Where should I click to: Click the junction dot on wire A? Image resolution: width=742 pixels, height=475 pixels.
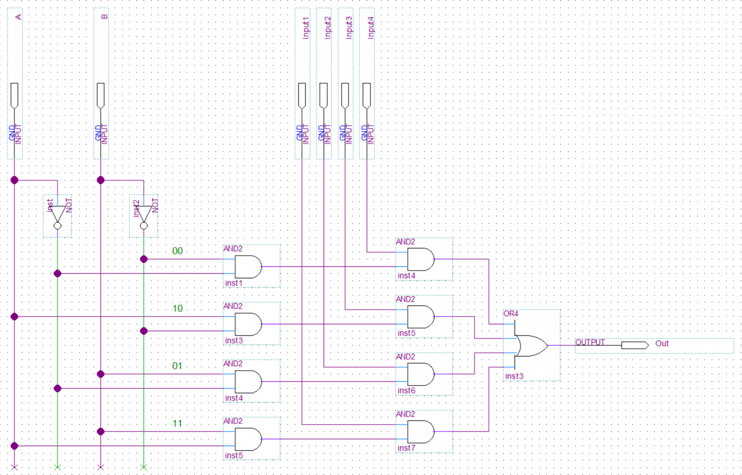pos(14,180)
